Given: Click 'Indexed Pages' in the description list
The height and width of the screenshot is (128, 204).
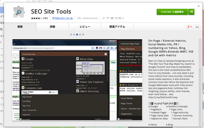Looking at the screenshot, I should click(x=158, y=112).
